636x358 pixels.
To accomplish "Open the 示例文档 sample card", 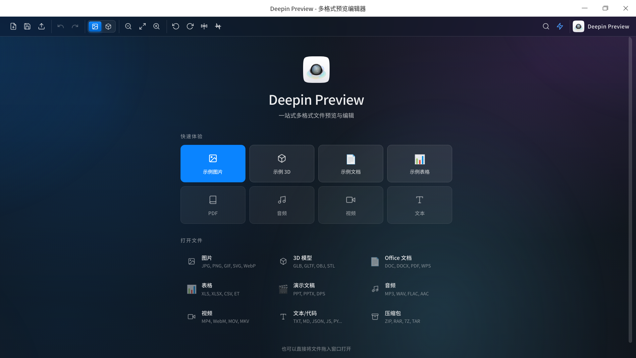I will click(x=351, y=163).
